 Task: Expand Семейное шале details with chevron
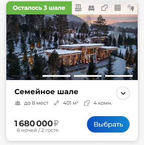(123, 93)
